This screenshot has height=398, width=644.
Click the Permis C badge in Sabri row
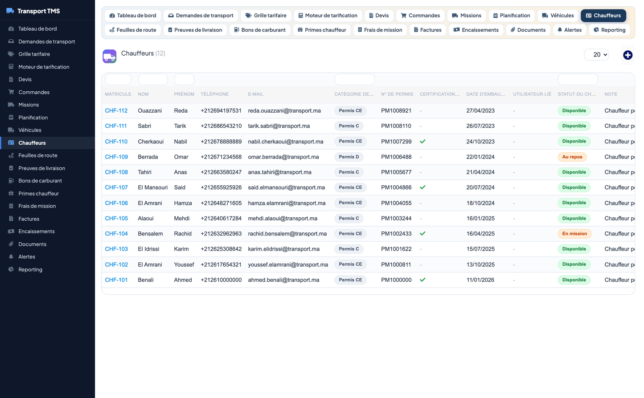tap(349, 126)
